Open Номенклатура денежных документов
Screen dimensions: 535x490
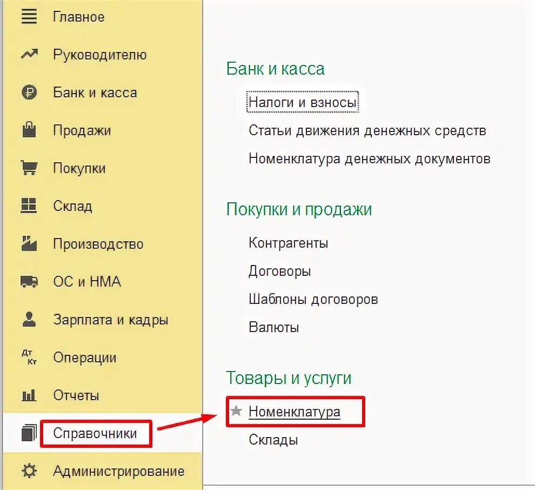pyautogui.click(x=370, y=158)
